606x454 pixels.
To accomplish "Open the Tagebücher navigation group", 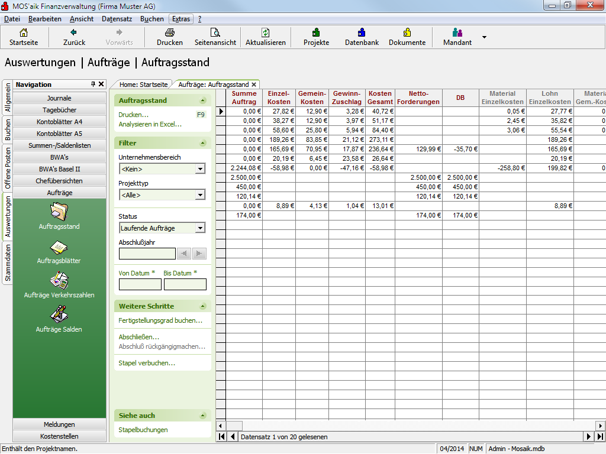I will tap(59, 109).
